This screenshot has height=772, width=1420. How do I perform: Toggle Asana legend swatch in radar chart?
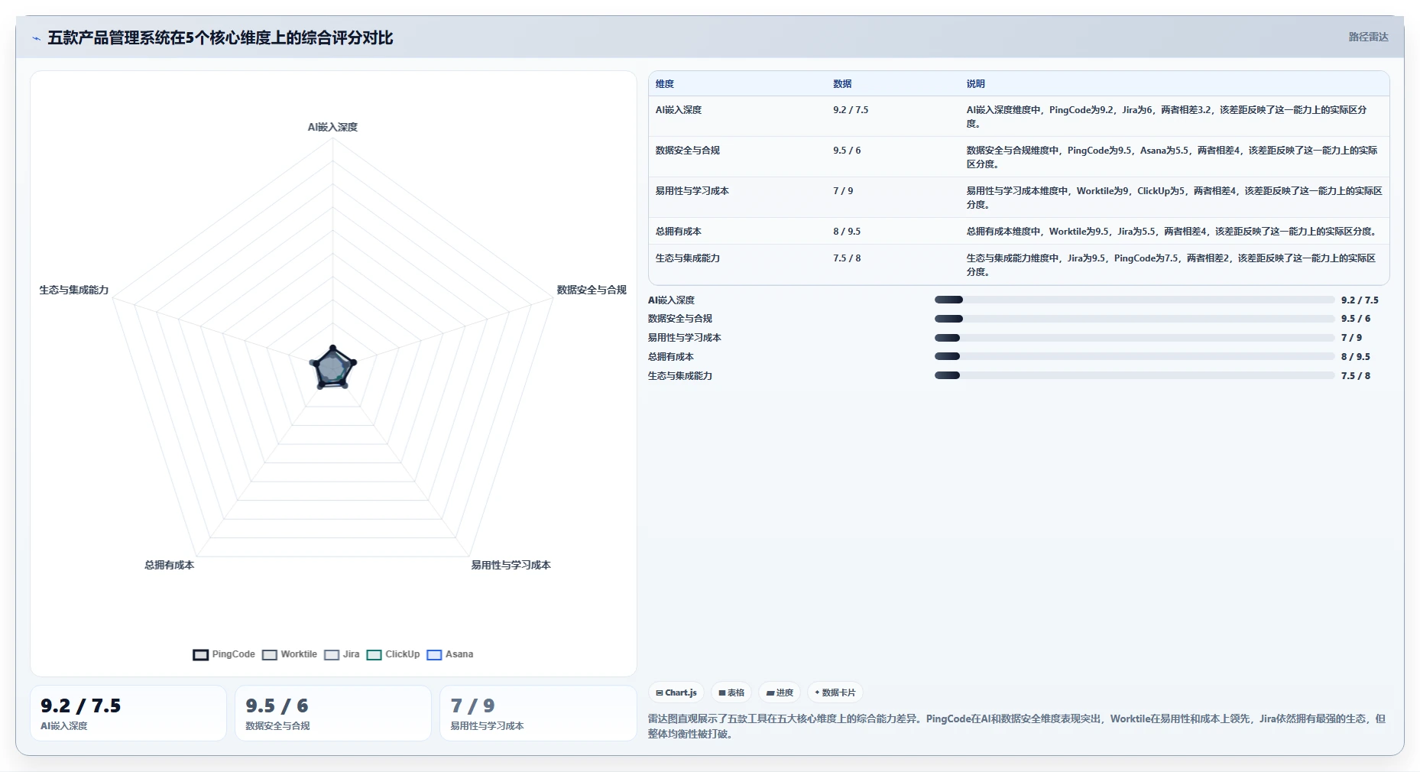[x=434, y=655]
